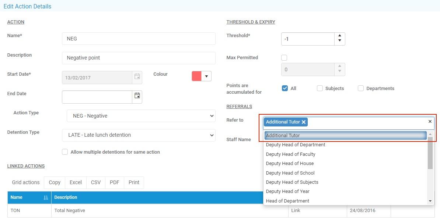Export grid using Excel button
Screen dimensions: 440x222
76,182
